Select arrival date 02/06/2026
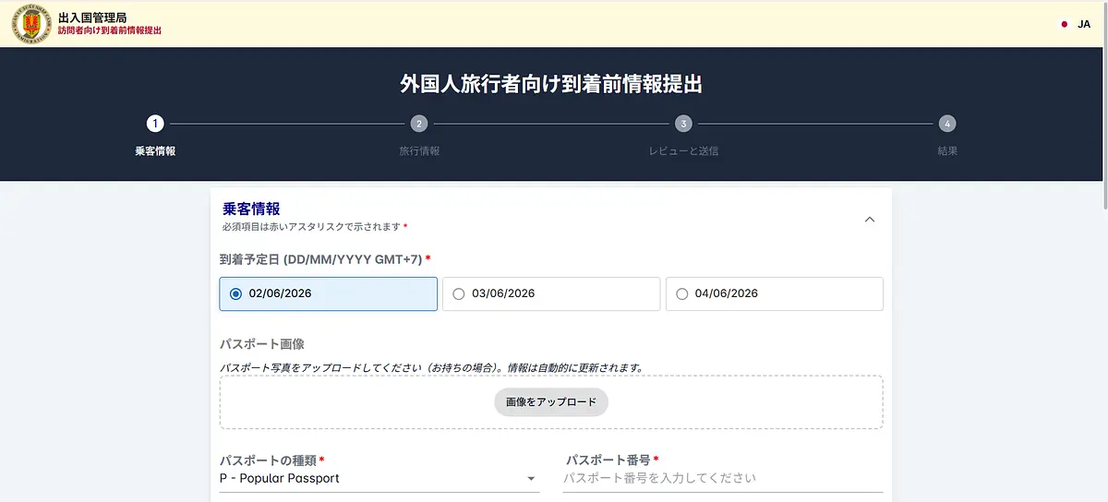Image resolution: width=1108 pixels, height=502 pixels. 328,293
